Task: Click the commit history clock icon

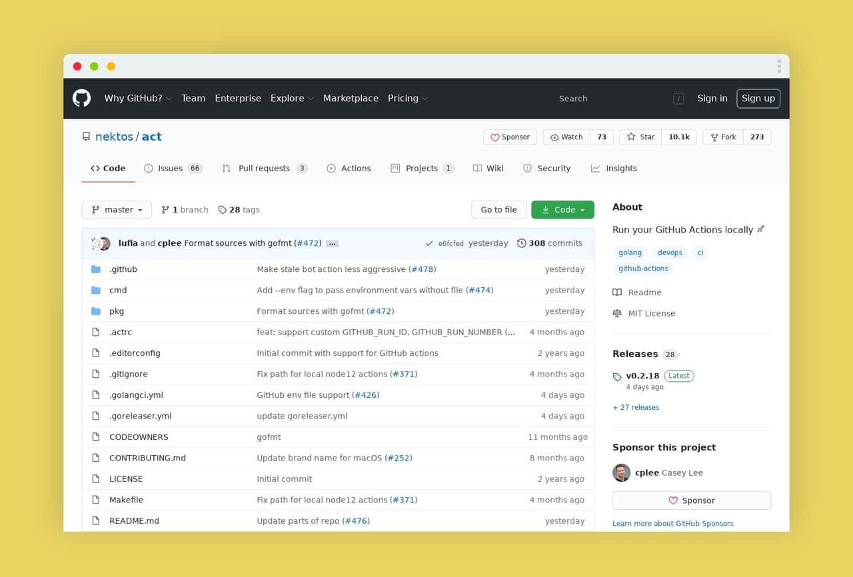Action: (521, 243)
